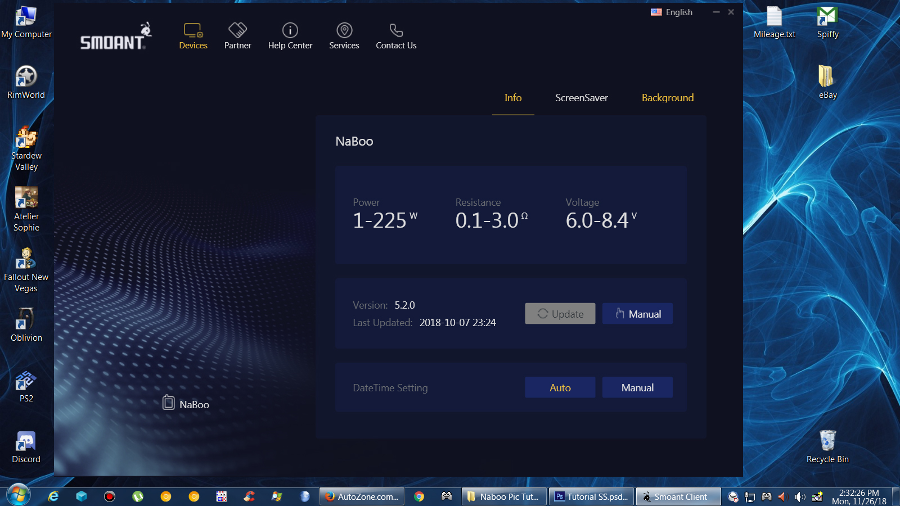Image resolution: width=900 pixels, height=506 pixels.
Task: Switch to the Background tab
Action: pyautogui.click(x=668, y=98)
